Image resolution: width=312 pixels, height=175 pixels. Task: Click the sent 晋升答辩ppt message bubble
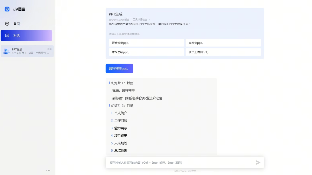point(119,68)
